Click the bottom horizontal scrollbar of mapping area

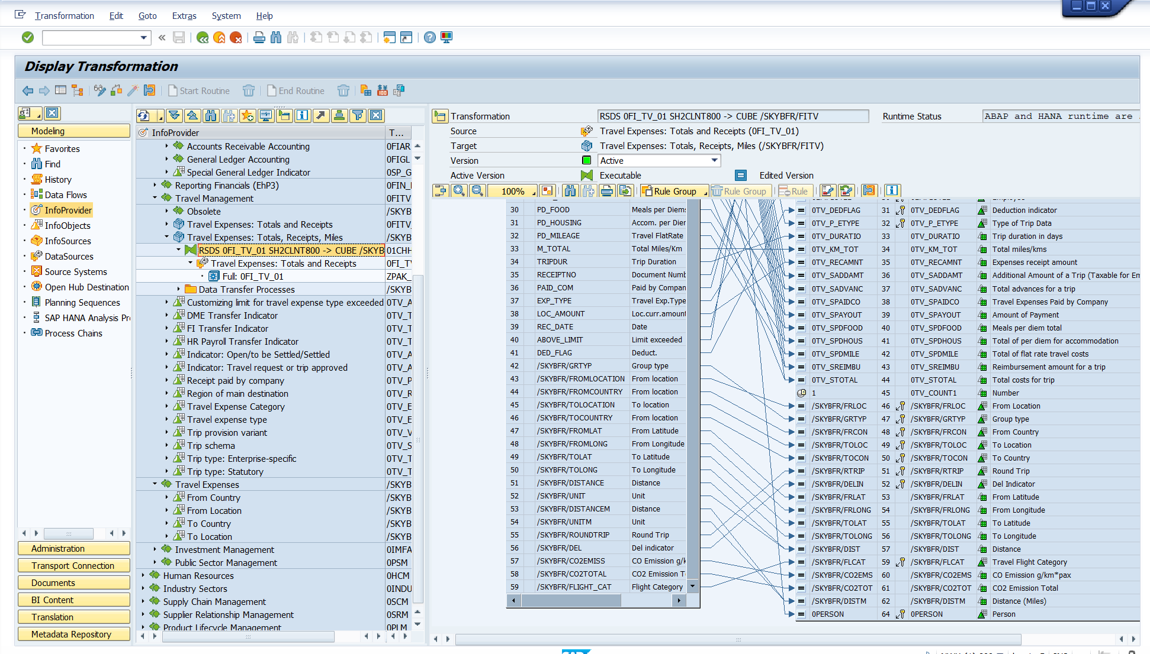(738, 639)
